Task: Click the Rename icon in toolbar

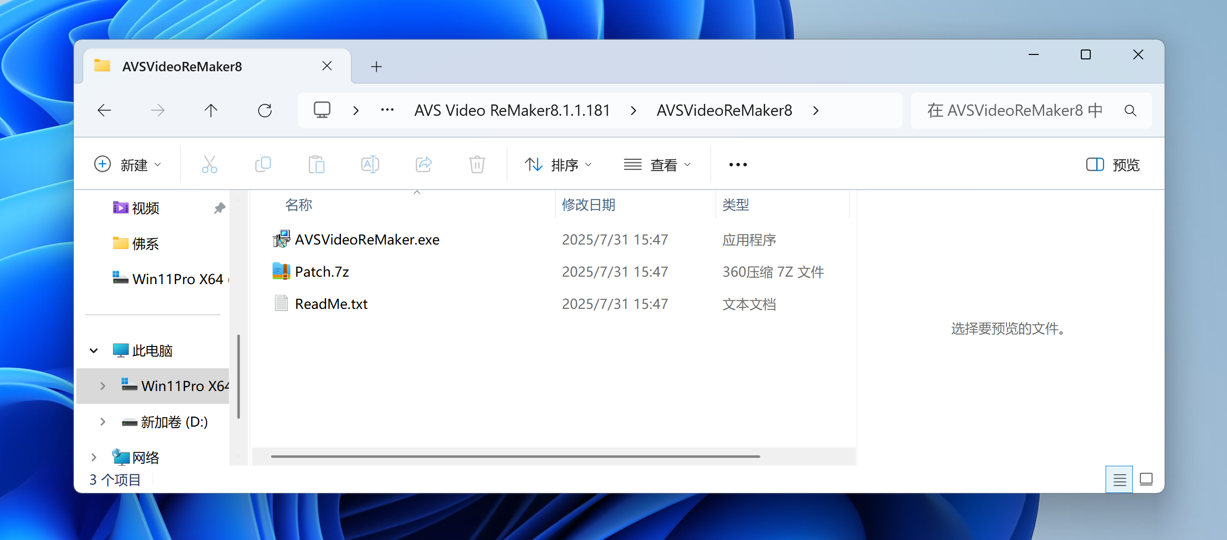Action: pyautogui.click(x=370, y=164)
